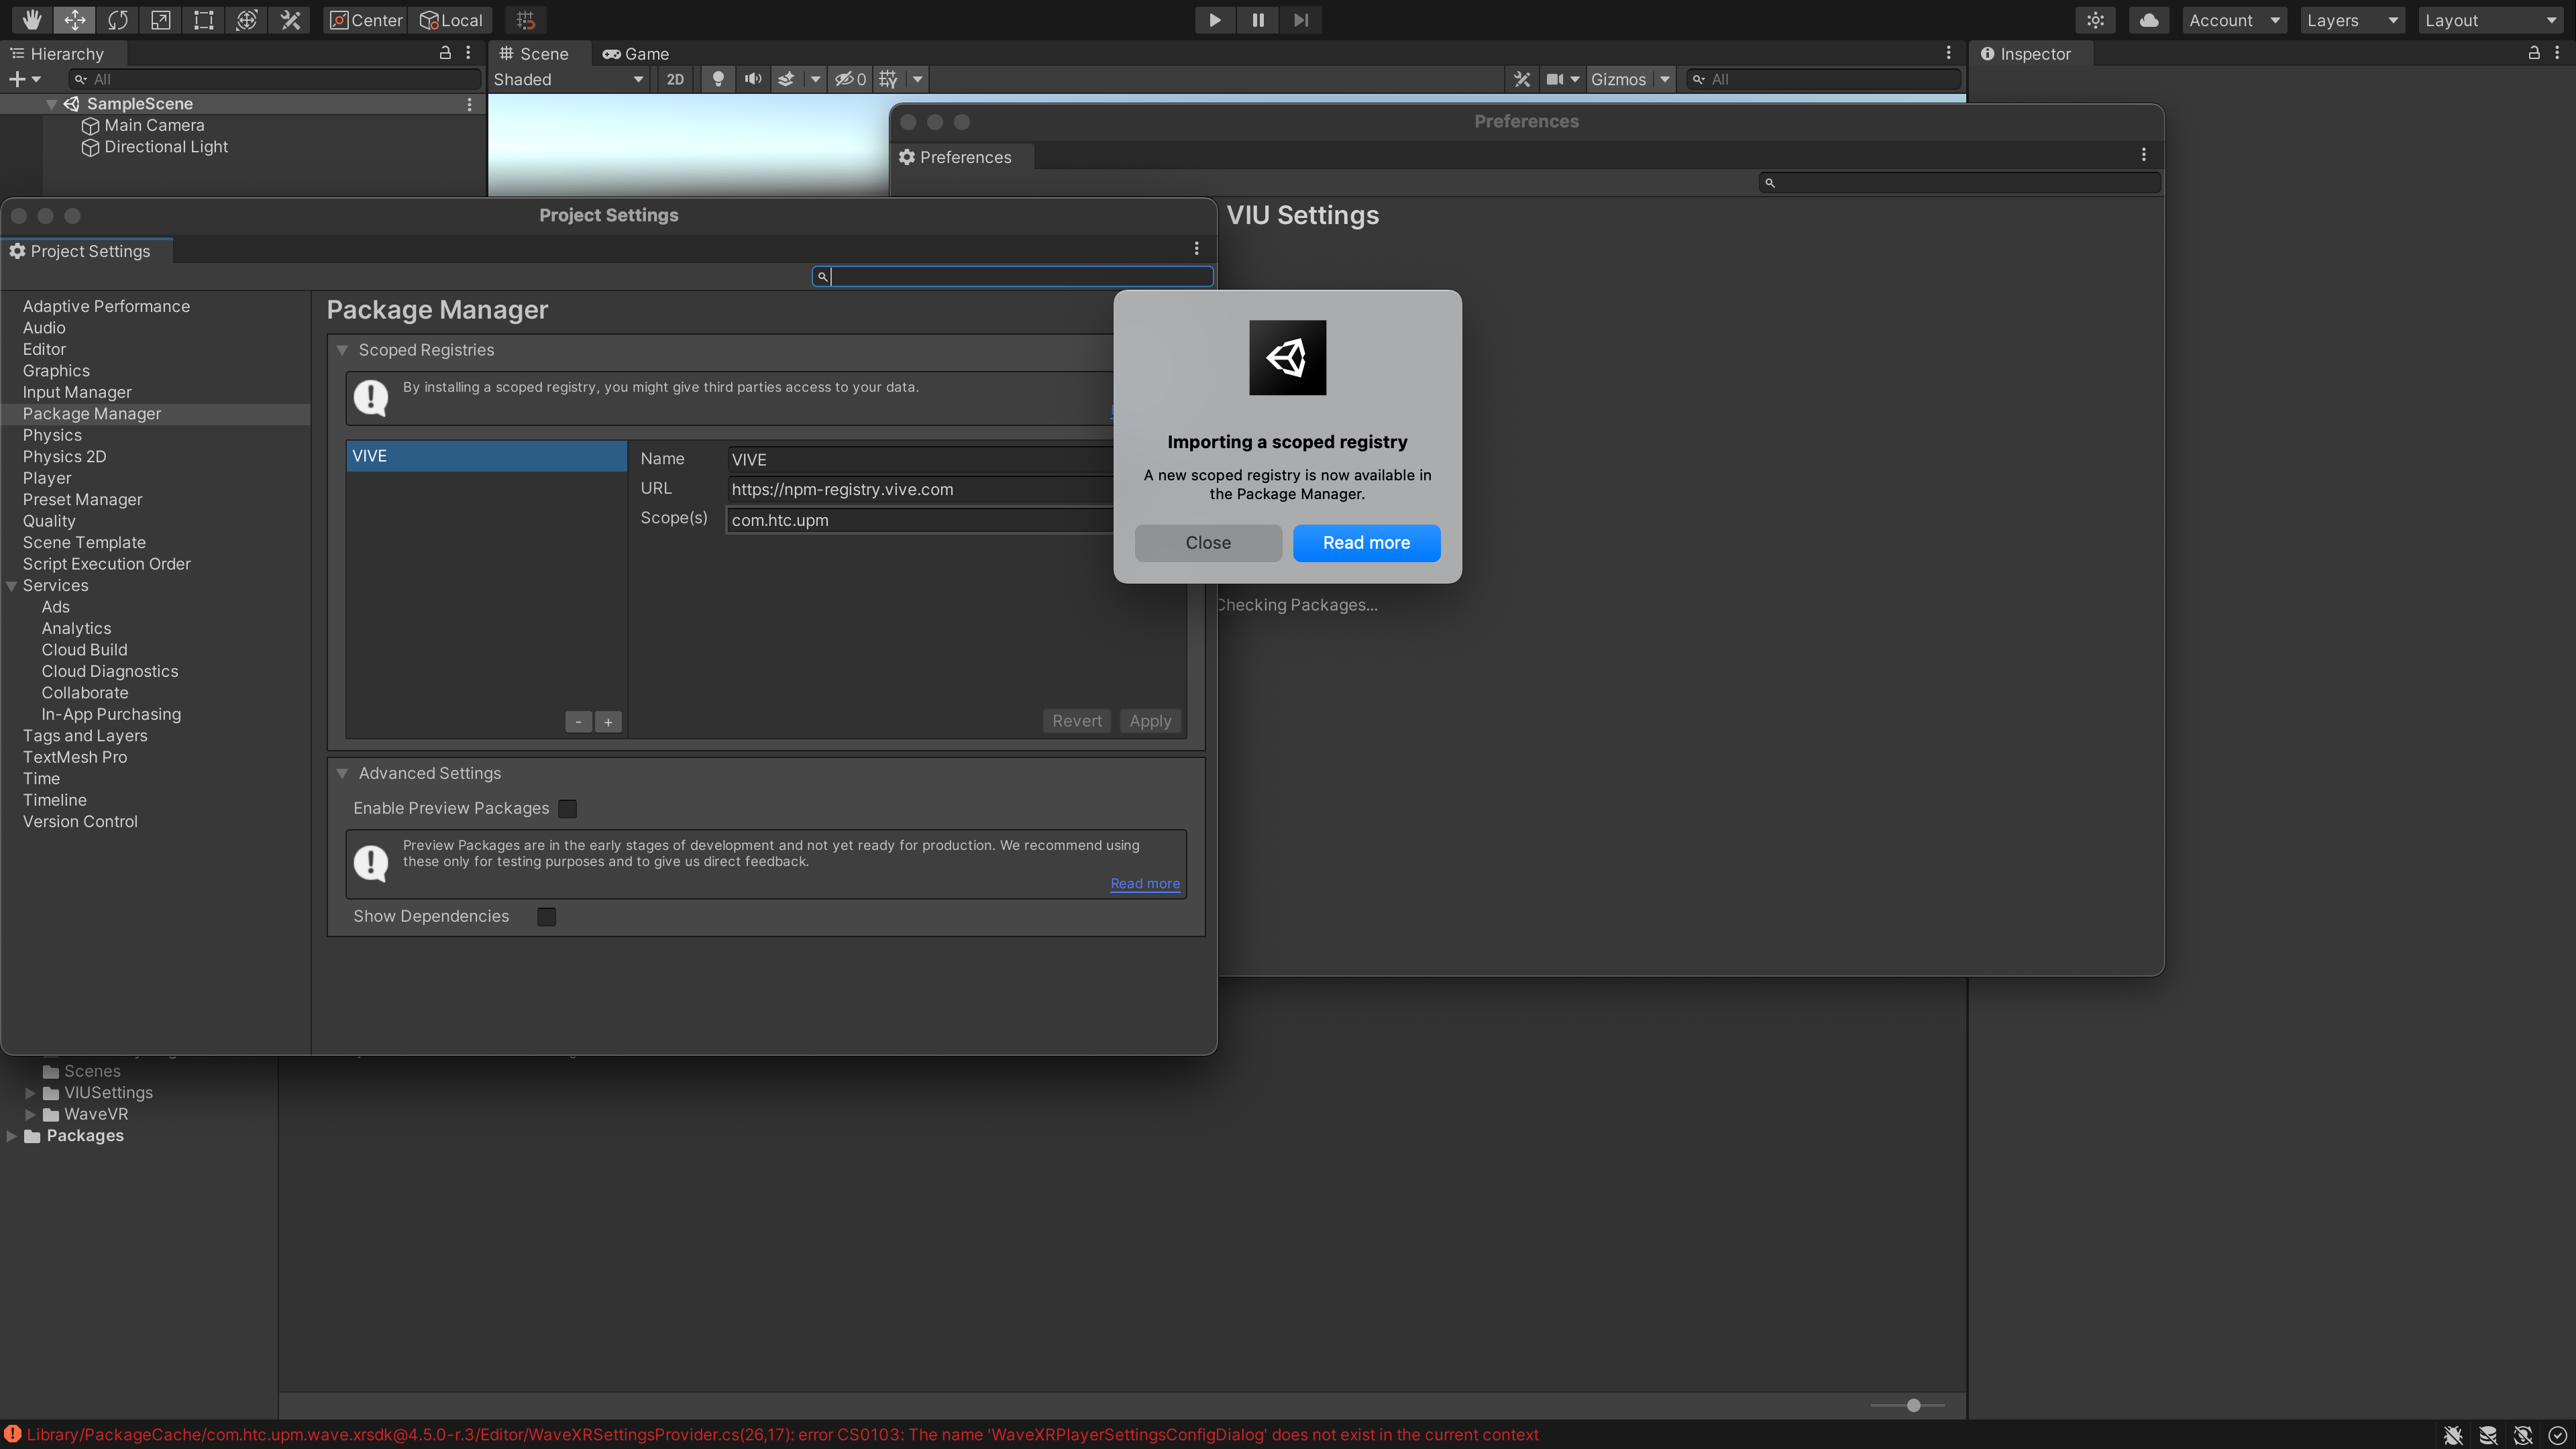Collapse the Scoped Registries section
This screenshot has width=2576, height=1449.
coord(342,350)
